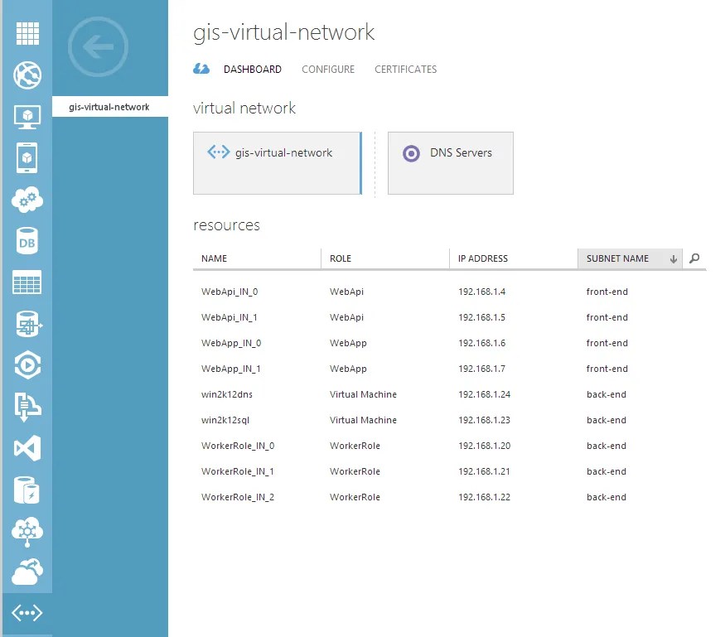This screenshot has width=725, height=637.
Task: Click the network arrows icon in gis-virtual-network tile
Action: tap(218, 152)
